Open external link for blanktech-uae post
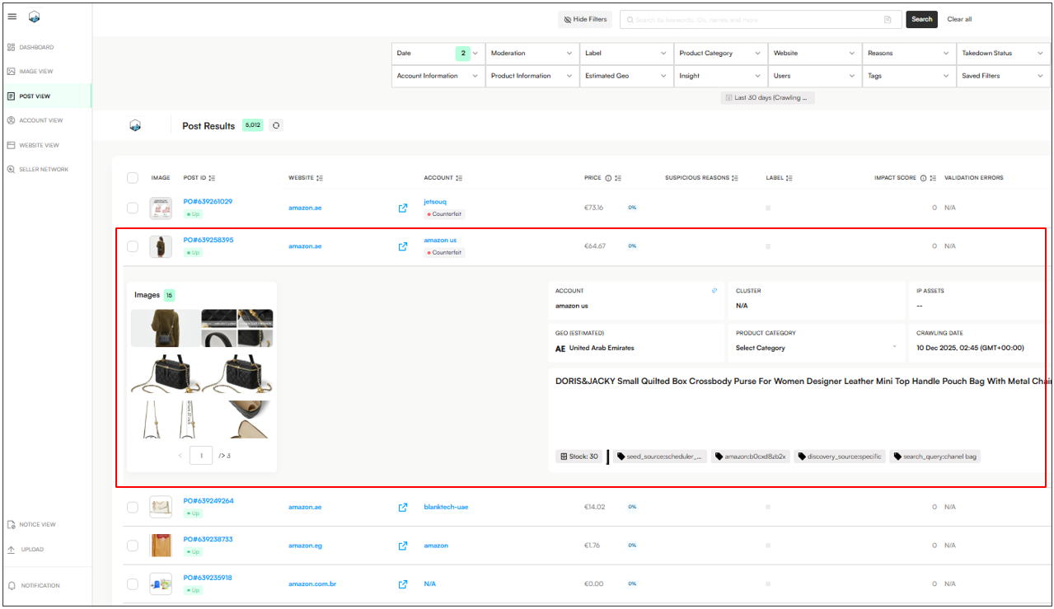 point(403,507)
